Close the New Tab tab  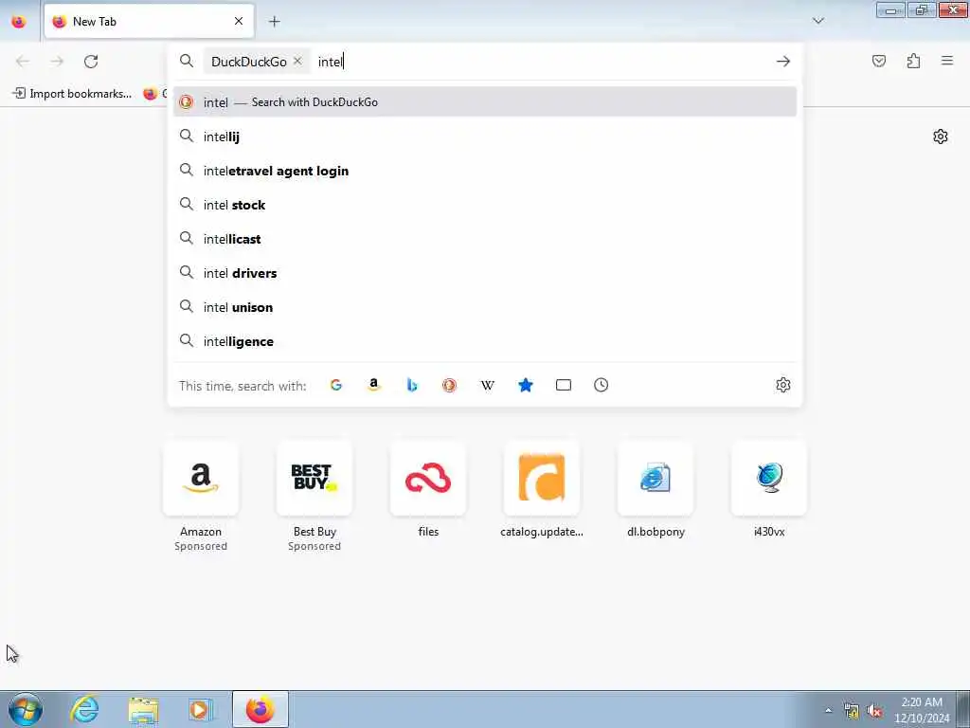click(239, 21)
